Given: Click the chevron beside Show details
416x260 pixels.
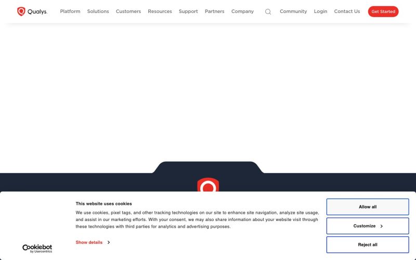Looking at the screenshot, I should click(x=109, y=242).
